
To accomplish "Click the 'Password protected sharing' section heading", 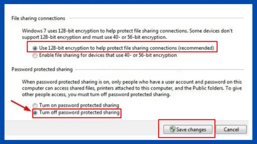I will click(x=42, y=69).
